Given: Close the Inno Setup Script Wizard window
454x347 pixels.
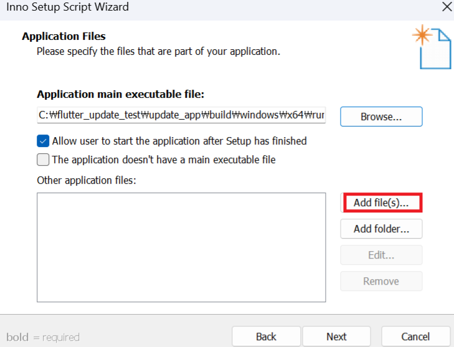Looking at the screenshot, I should coord(447,7).
